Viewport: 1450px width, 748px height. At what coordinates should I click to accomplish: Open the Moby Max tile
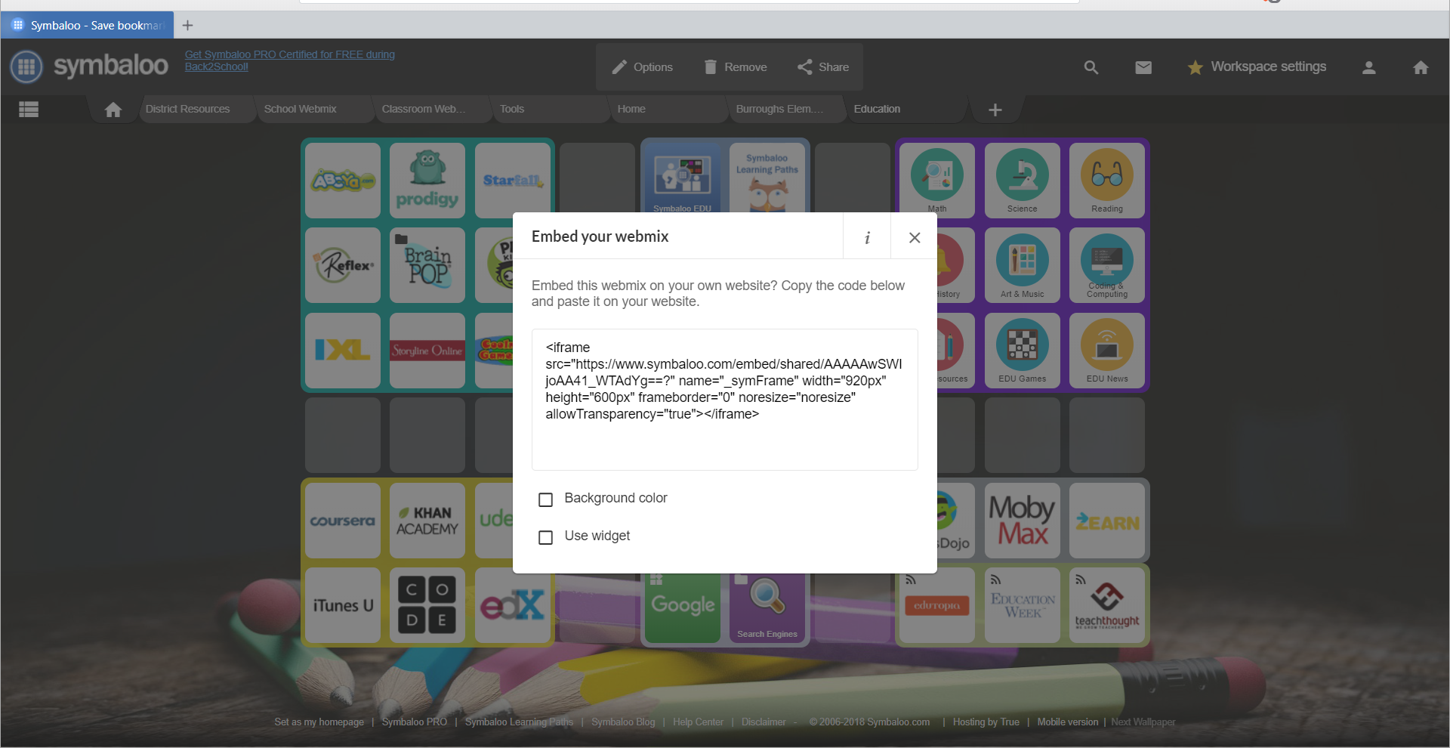click(x=1023, y=521)
